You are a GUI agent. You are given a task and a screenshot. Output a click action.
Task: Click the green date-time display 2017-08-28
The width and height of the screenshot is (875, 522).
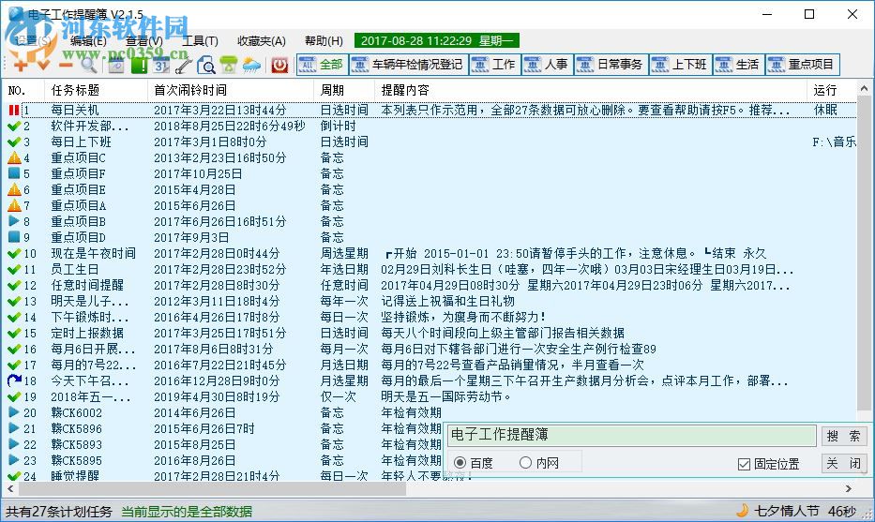click(x=437, y=40)
